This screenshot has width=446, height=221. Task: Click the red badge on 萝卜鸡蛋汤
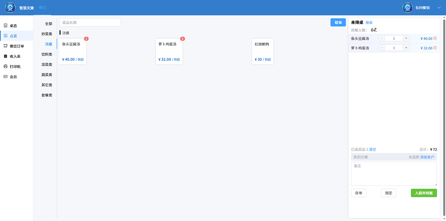coord(183,39)
